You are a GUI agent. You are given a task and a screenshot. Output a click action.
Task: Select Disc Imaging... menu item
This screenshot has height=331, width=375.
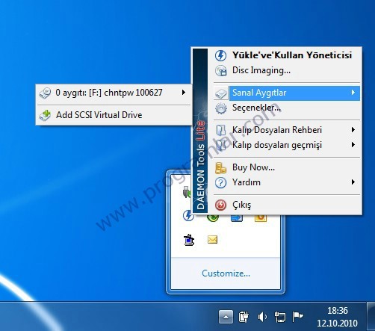tap(287, 70)
